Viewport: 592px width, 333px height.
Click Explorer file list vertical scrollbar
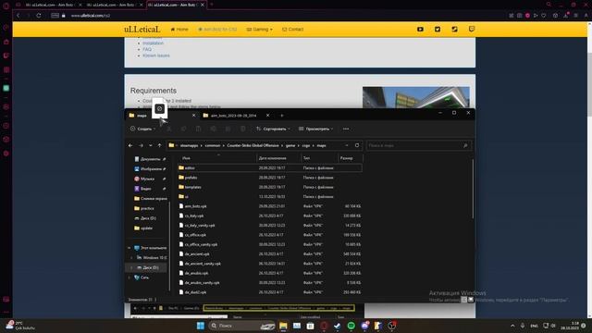coord(473,189)
